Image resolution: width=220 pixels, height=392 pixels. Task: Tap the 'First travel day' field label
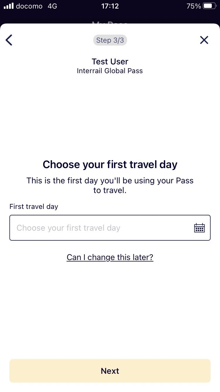click(x=34, y=207)
